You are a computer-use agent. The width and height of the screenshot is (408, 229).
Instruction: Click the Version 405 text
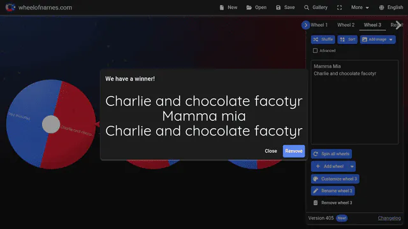tap(321, 218)
